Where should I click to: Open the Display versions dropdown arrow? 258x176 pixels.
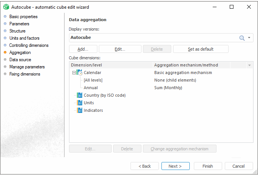[249, 38]
